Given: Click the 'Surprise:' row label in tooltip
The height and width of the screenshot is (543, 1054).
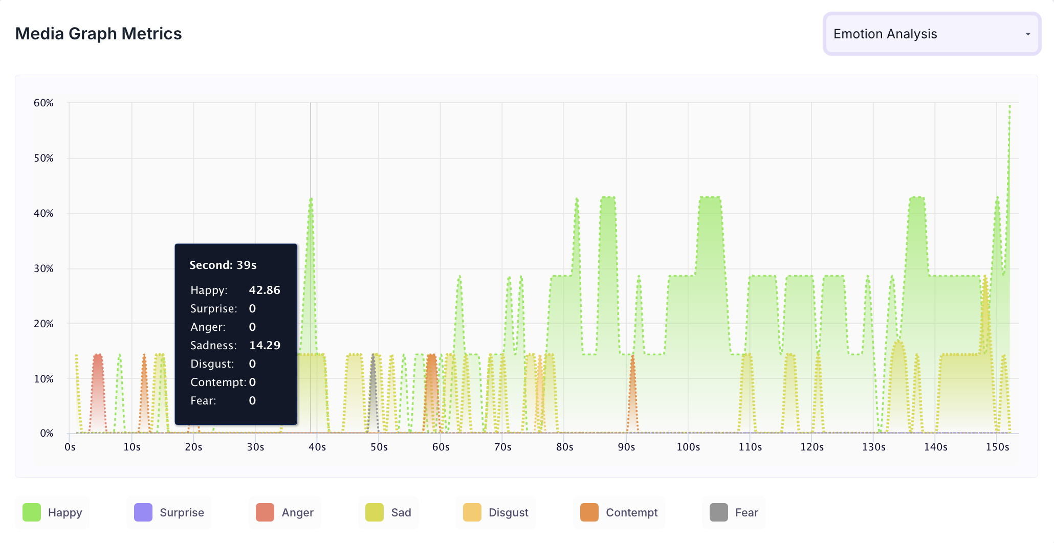Looking at the screenshot, I should tap(214, 308).
